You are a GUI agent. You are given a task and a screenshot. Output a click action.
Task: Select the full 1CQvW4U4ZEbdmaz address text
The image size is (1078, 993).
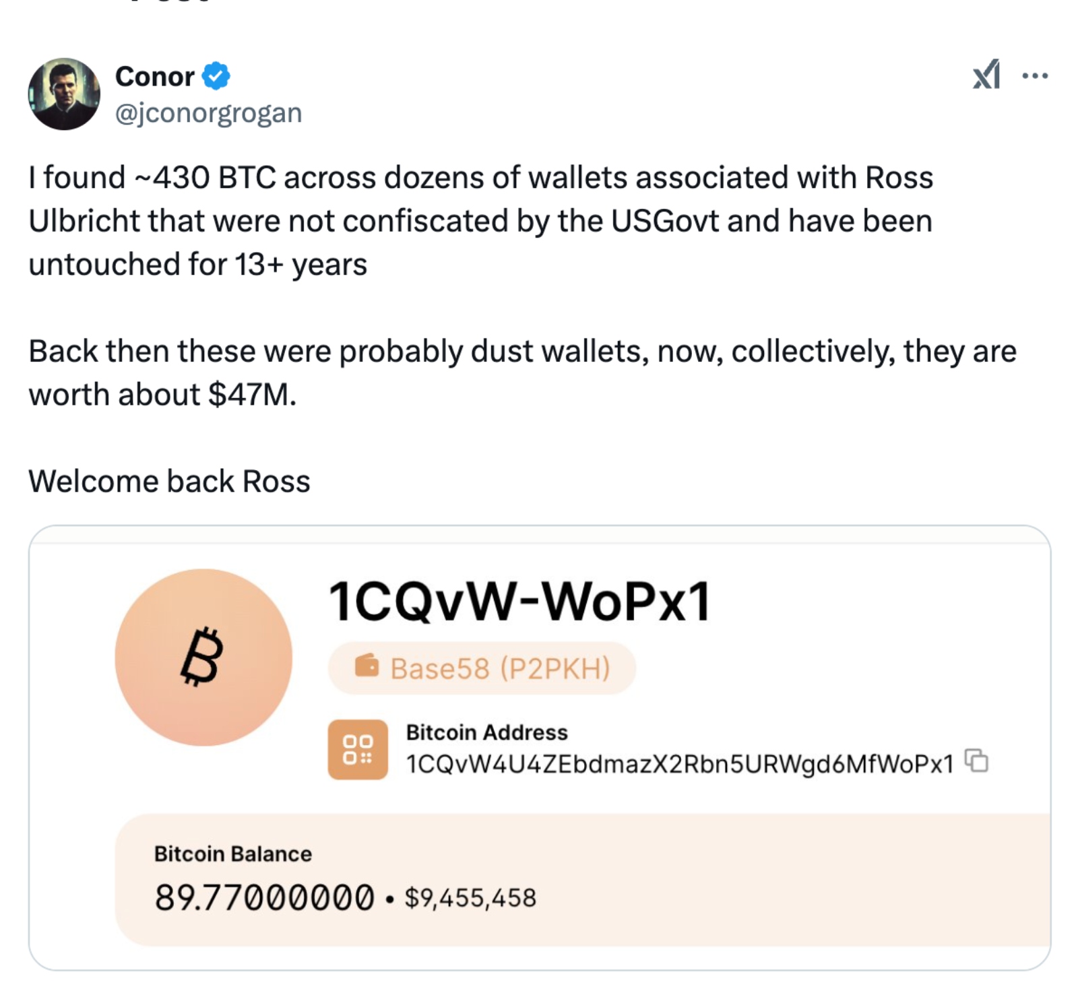(679, 764)
